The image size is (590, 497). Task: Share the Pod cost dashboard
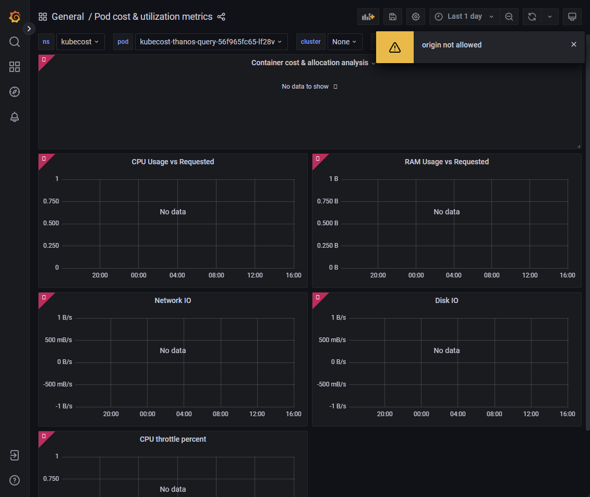tap(221, 16)
